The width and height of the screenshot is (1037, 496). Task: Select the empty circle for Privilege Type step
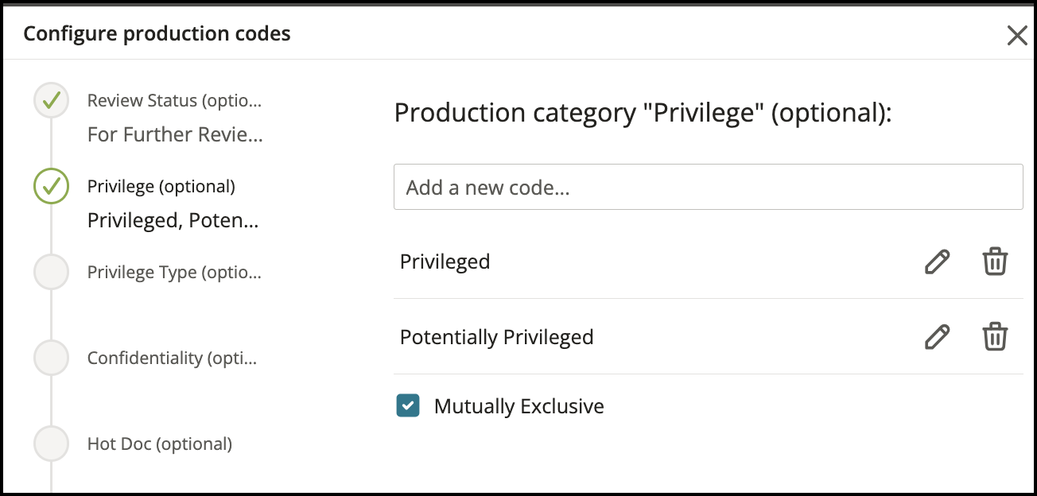[51, 272]
